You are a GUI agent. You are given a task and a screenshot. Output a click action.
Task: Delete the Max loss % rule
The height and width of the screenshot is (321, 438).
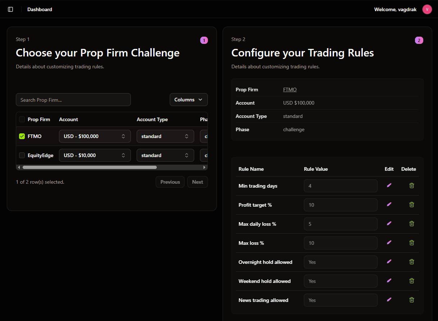pyautogui.click(x=412, y=243)
